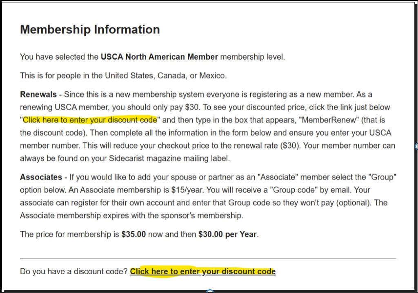Click the horizontal divider line above discount prompt
The width and height of the screenshot is (418, 293).
208,259
